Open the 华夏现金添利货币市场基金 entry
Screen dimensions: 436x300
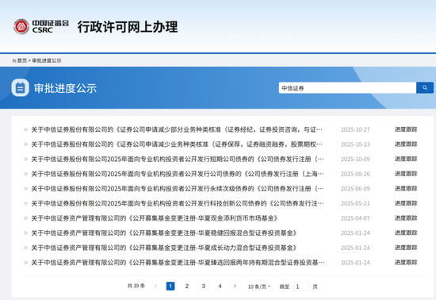pyautogui.click(x=155, y=218)
